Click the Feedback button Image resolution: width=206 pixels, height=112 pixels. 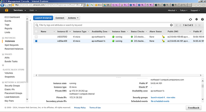[x=193, y=108]
